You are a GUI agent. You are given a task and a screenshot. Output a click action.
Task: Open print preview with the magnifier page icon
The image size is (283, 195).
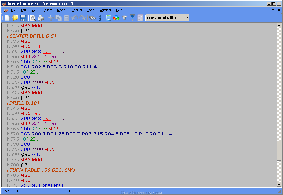(33, 18)
